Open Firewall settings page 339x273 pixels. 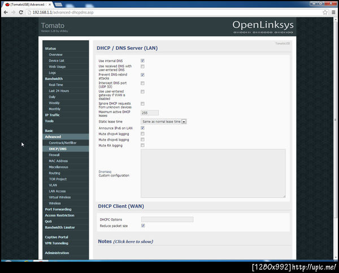point(54,155)
